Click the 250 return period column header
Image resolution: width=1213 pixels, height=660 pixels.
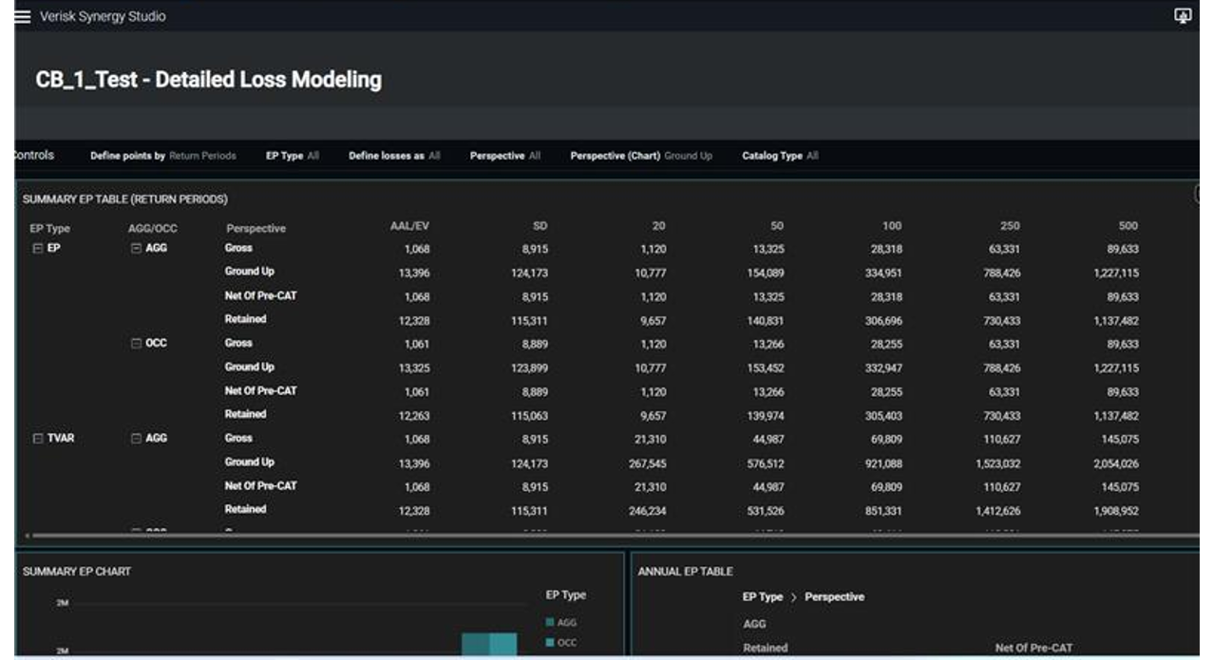tap(1011, 226)
